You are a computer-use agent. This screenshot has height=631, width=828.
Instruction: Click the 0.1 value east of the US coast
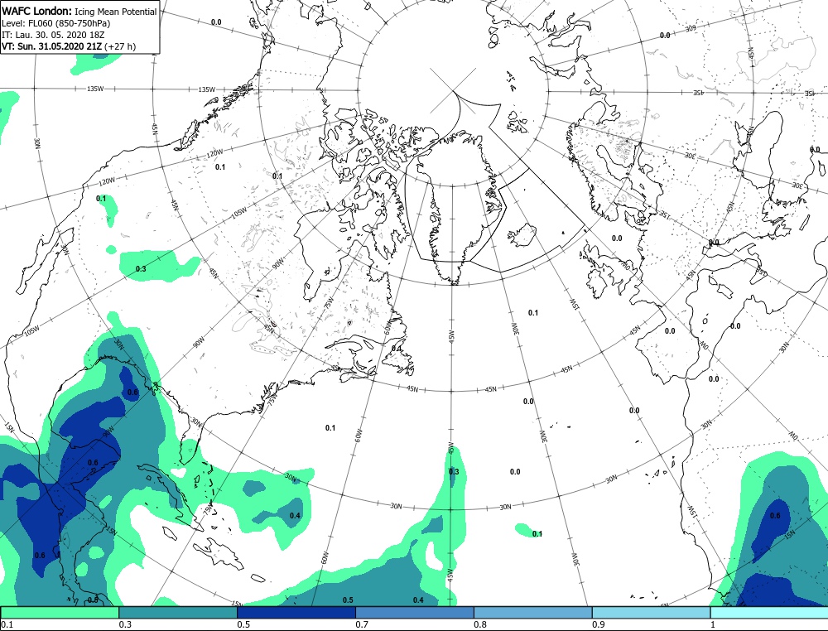[x=330, y=428]
